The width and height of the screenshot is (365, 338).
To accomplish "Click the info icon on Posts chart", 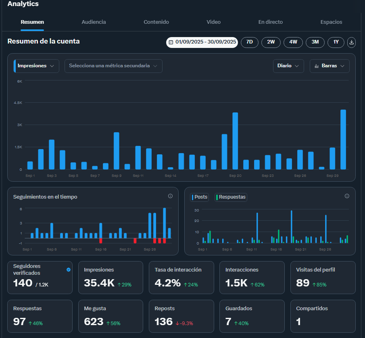I will pyautogui.click(x=347, y=196).
